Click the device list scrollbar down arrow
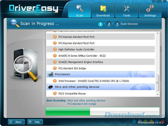Screen dimensions: 168x126 [x=158, y=94]
